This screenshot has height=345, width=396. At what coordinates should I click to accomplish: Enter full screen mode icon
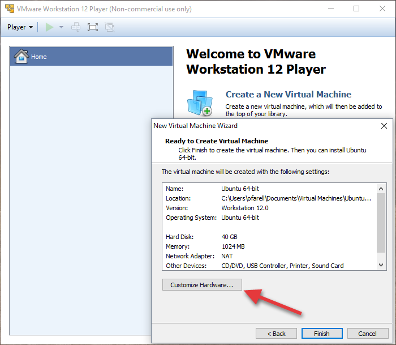pyautogui.click(x=93, y=27)
